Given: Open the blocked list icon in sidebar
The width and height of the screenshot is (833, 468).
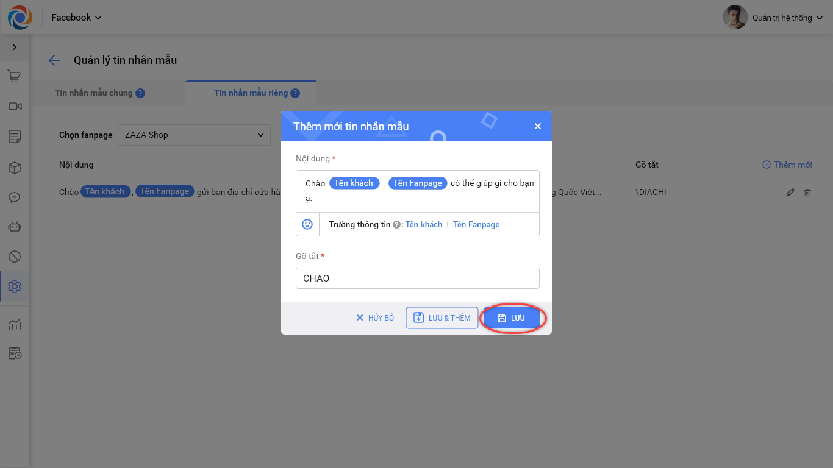Looking at the screenshot, I should click(15, 257).
